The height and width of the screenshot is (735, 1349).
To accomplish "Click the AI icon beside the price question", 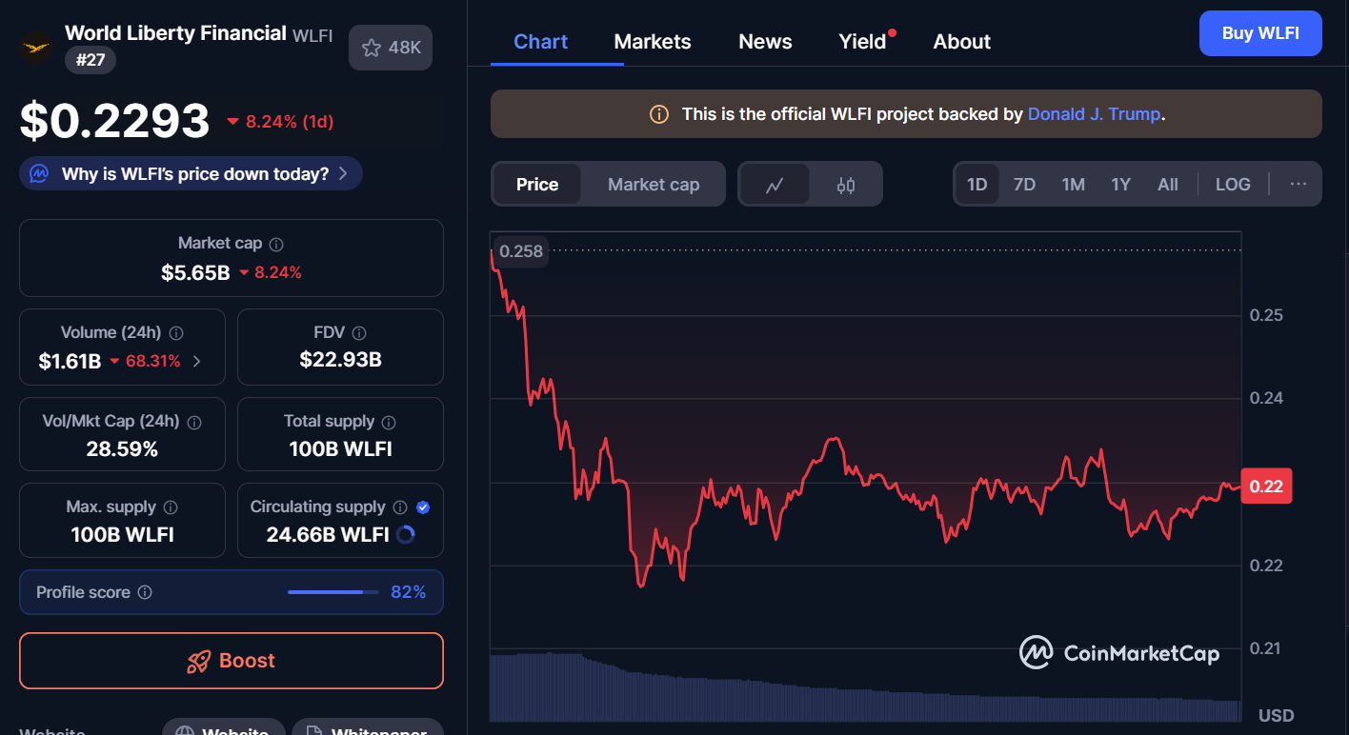I will coord(39,174).
